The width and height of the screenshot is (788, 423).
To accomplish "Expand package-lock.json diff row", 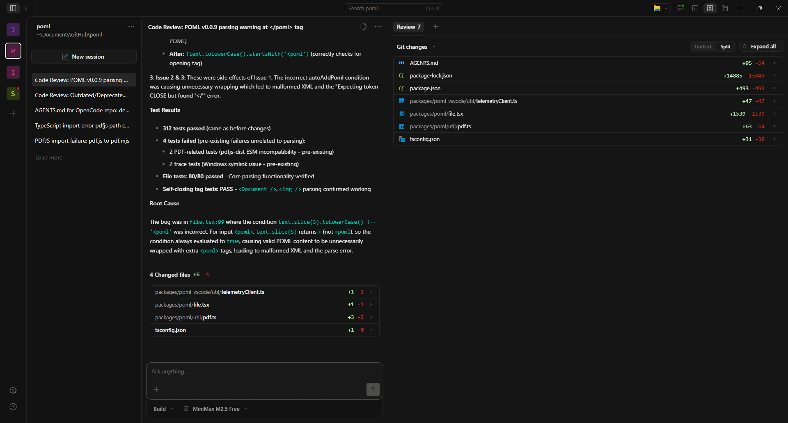I will (x=774, y=75).
